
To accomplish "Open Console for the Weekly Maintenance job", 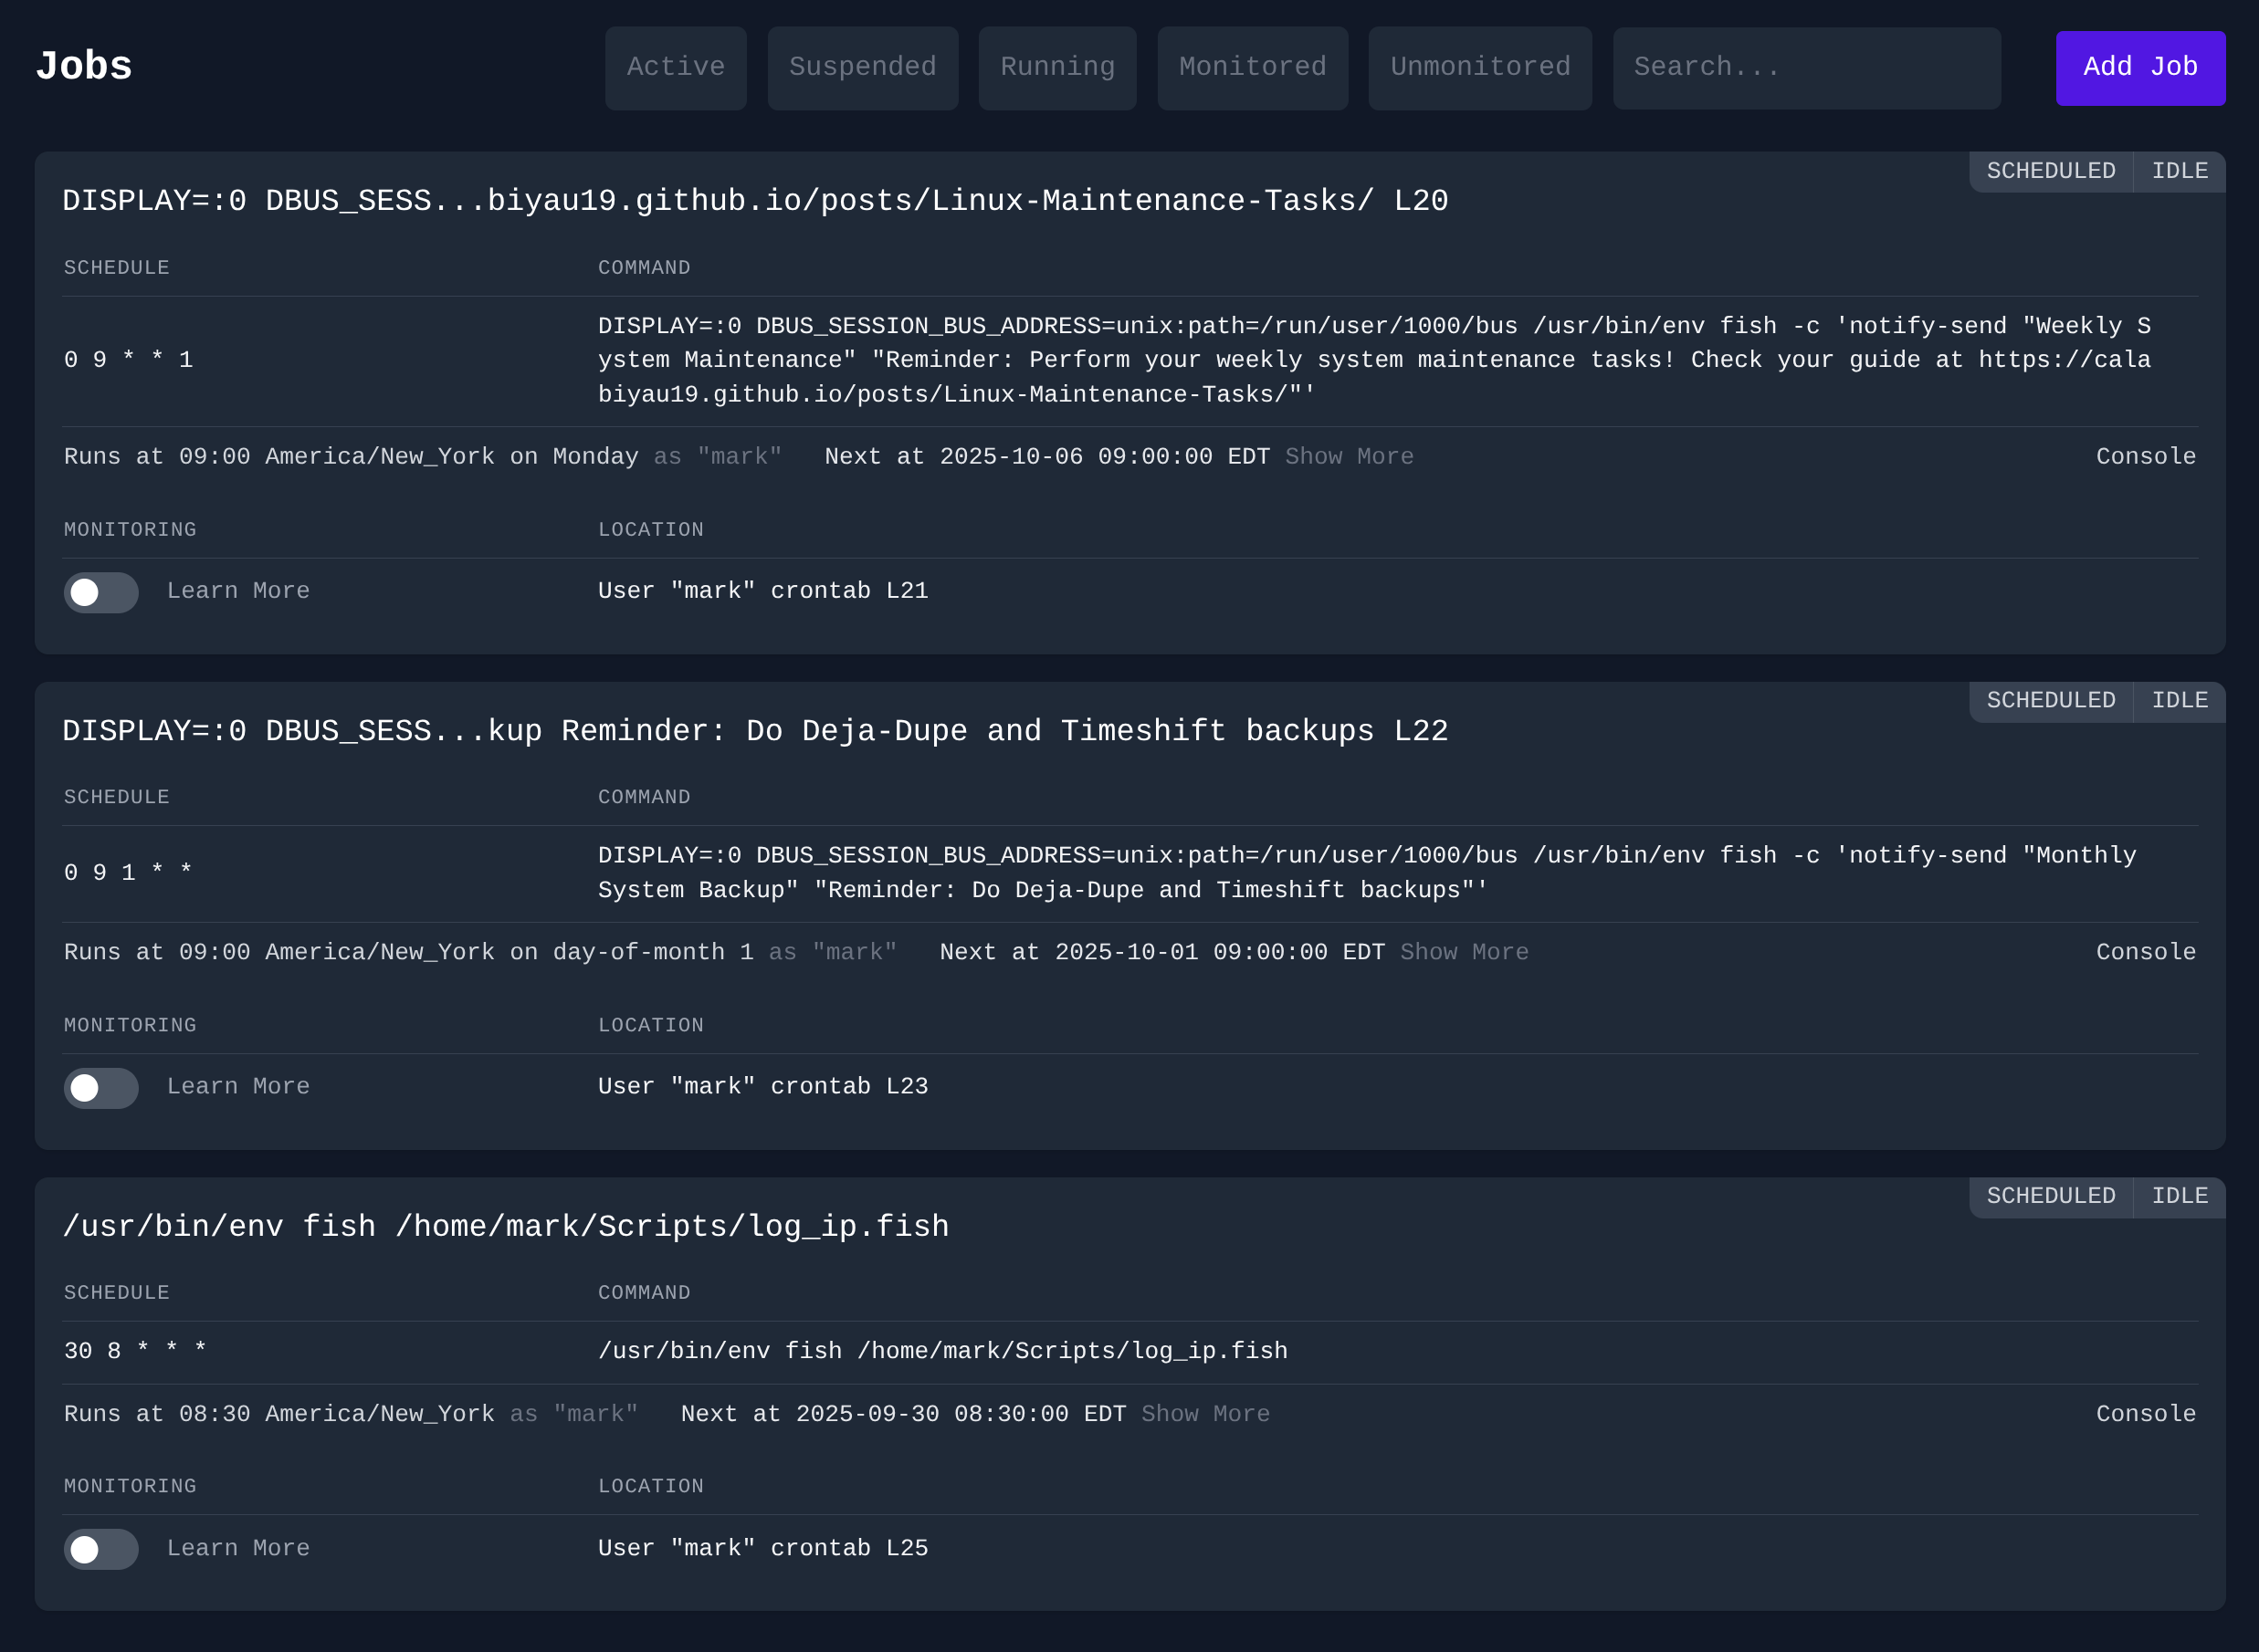I will (x=2145, y=456).
